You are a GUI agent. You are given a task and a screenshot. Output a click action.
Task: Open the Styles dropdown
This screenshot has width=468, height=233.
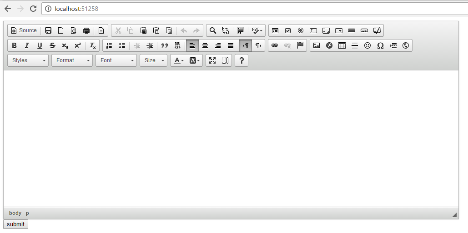[x=28, y=60]
